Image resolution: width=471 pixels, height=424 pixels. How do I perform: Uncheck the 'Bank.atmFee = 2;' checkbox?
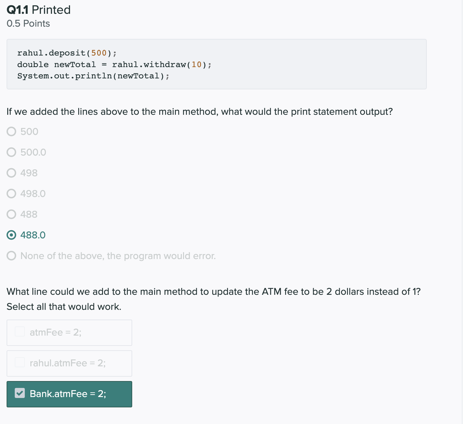20,393
